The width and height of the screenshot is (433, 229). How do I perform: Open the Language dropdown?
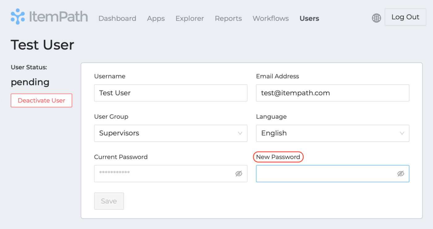332,133
